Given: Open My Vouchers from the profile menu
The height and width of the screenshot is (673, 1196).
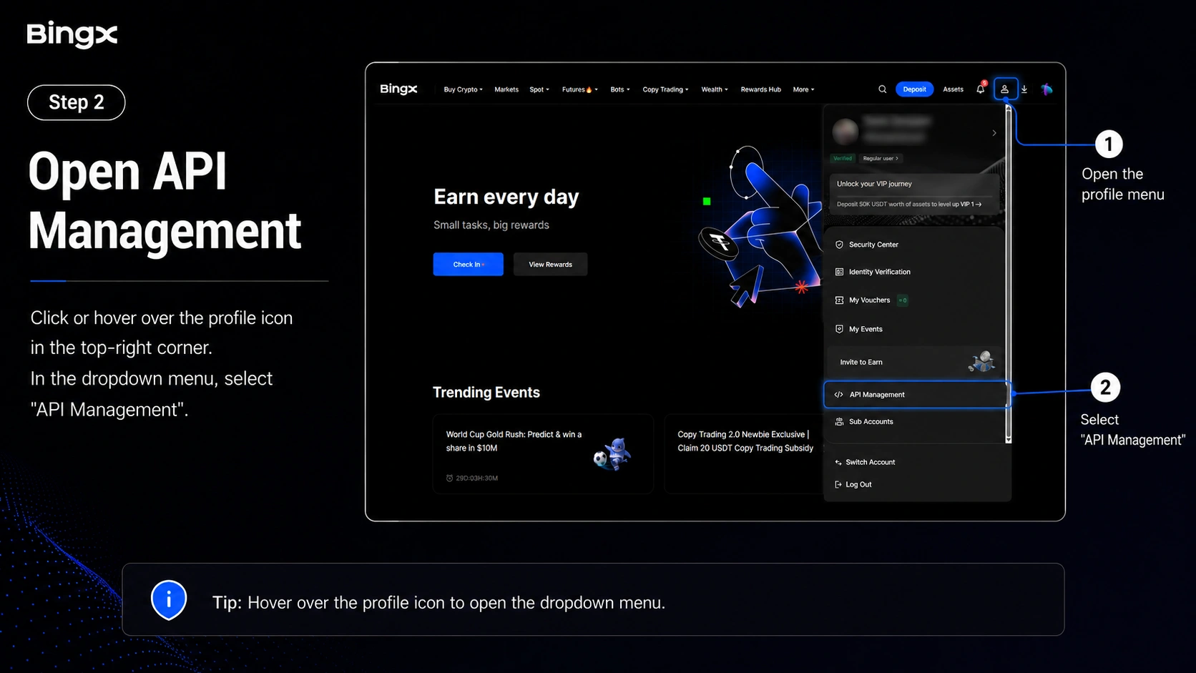Looking at the screenshot, I should coord(914,300).
